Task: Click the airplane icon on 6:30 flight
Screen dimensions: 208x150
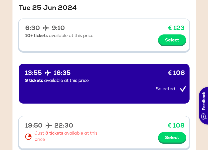Action: pos(46,28)
